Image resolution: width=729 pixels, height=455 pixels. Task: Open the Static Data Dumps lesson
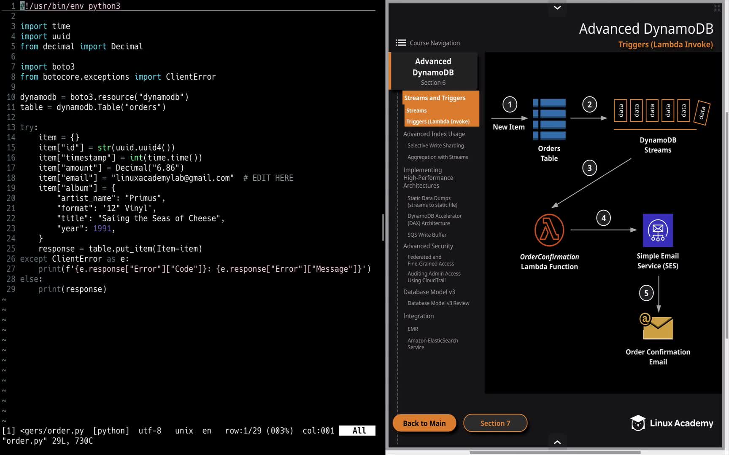(x=432, y=201)
